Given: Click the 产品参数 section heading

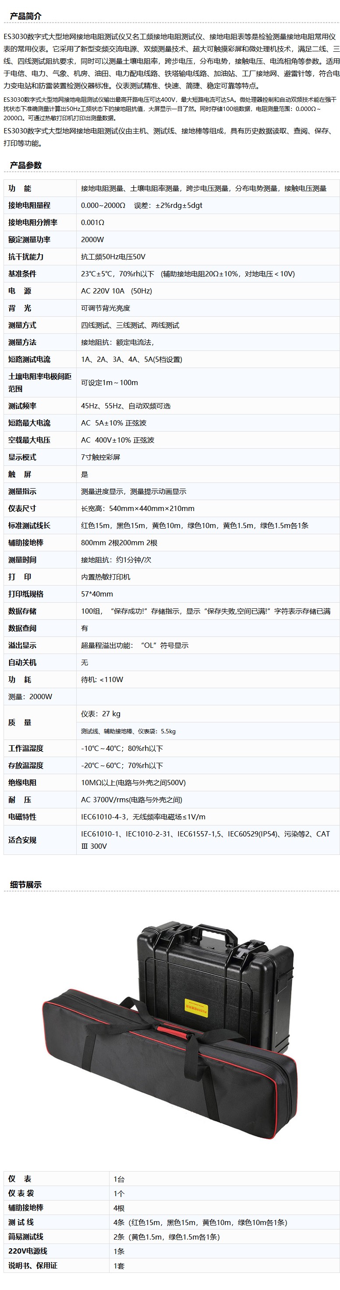Looking at the screenshot, I should 25,165.
